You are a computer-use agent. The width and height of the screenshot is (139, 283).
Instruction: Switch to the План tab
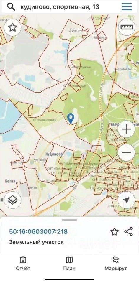(x=69, y=264)
